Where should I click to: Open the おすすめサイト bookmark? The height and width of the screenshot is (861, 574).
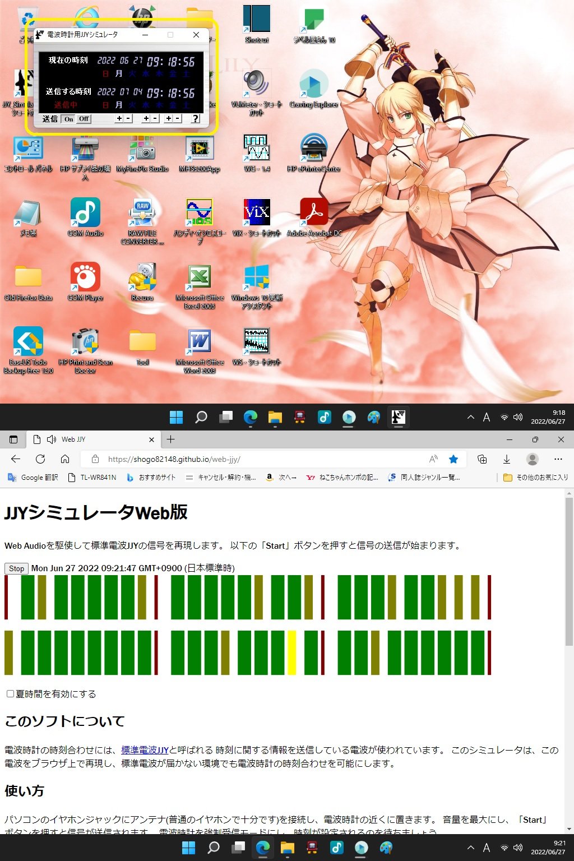pyautogui.click(x=151, y=478)
